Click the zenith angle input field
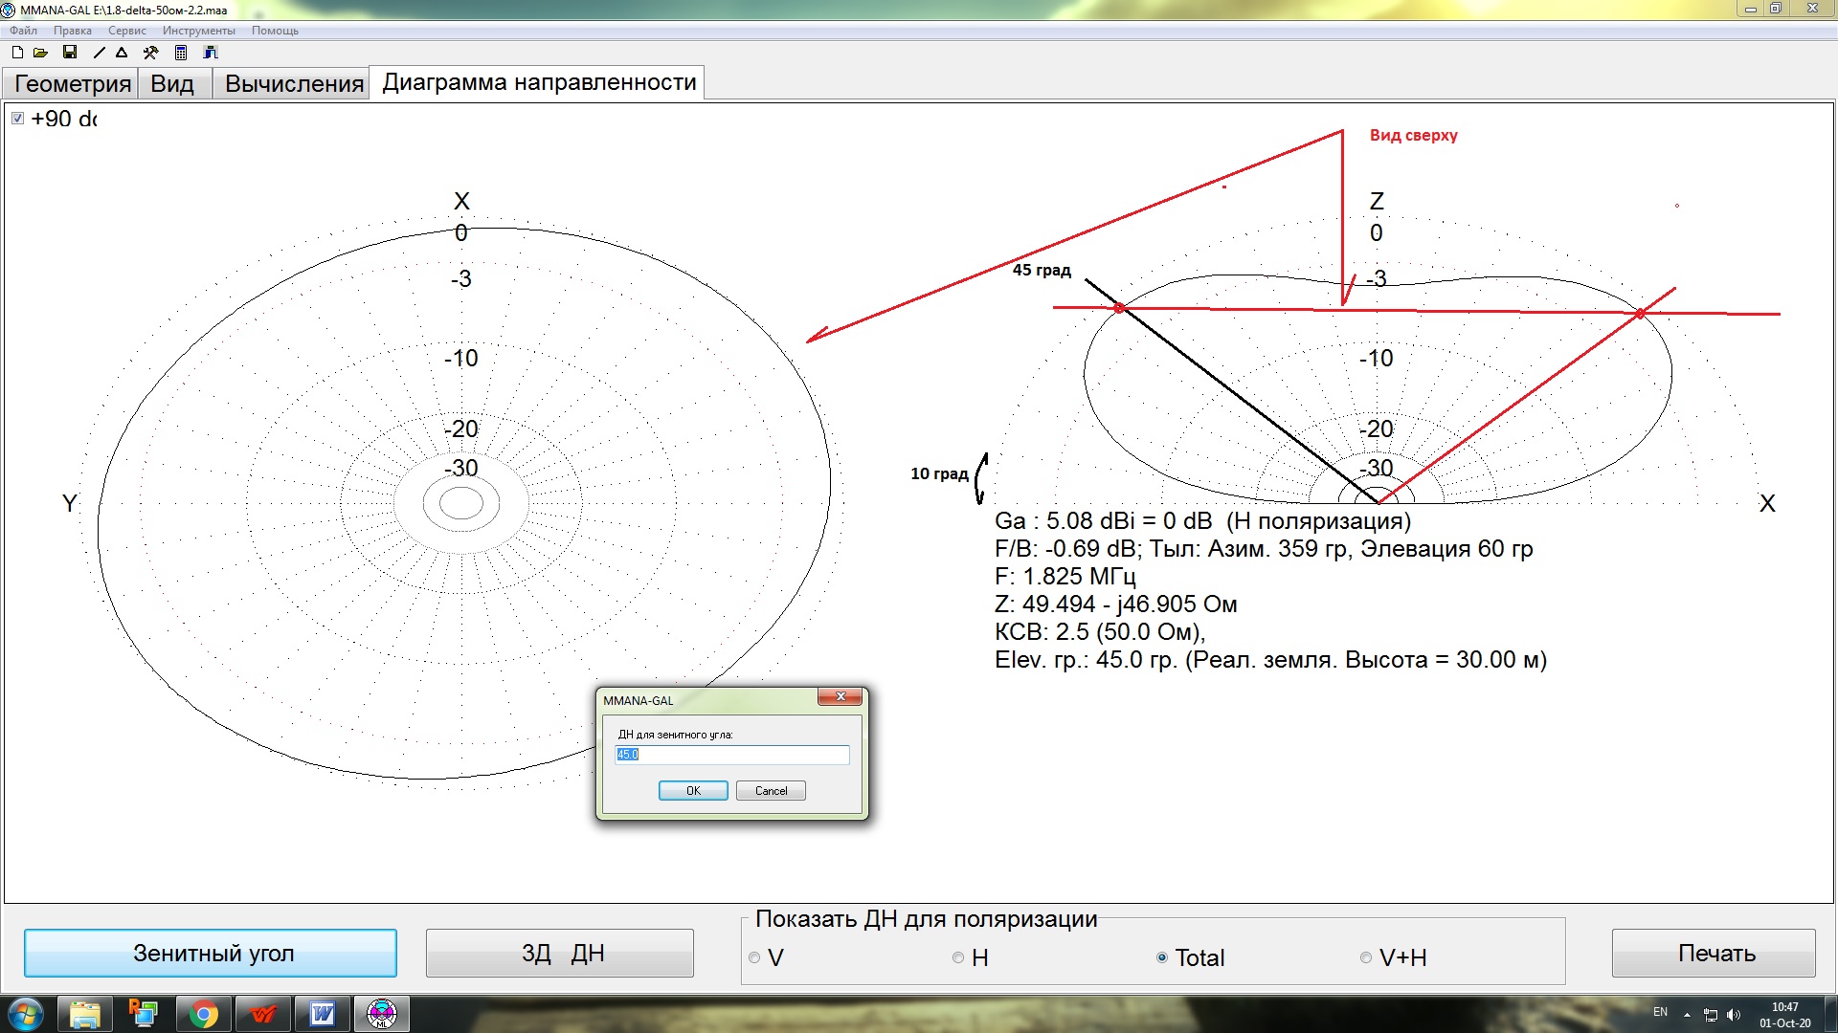The width and height of the screenshot is (1838, 1033). pos(732,755)
